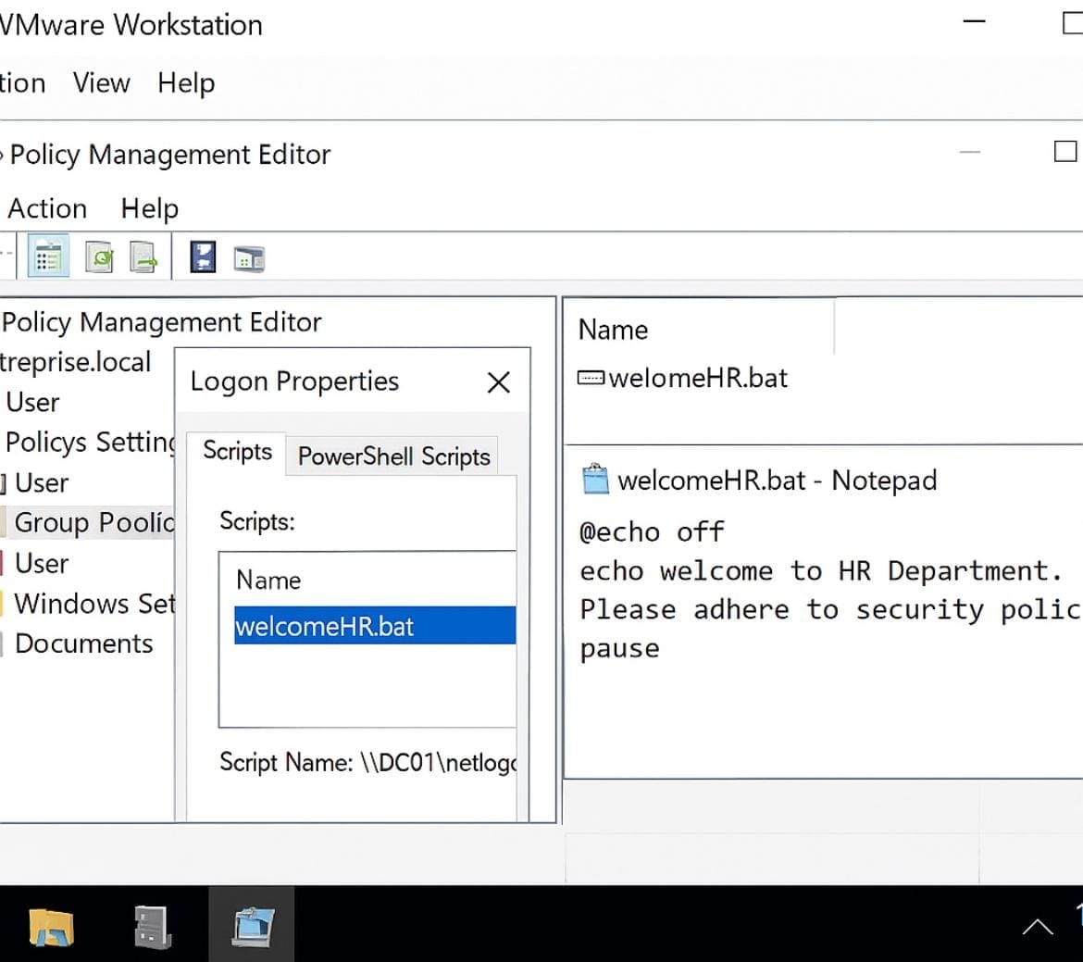Select the Windows Set tree node

[94, 604]
